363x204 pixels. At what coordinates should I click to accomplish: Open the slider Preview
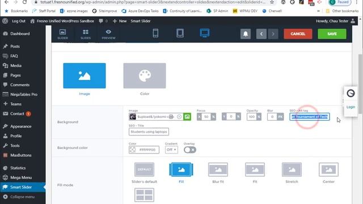tap(108, 34)
